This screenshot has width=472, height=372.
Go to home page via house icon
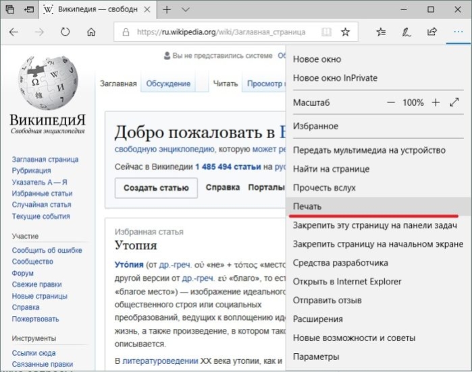point(91,32)
